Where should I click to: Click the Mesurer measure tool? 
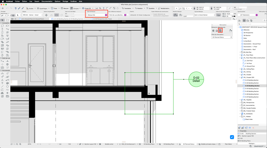pos(64,8)
